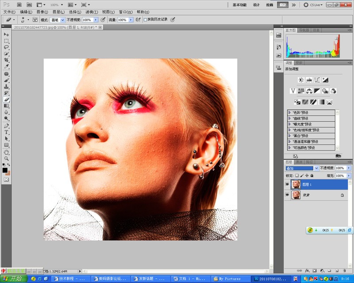Enable the 抹到历史记录 checkbox
Image resolution: width=354 pixels, height=283 pixels.
[144, 20]
